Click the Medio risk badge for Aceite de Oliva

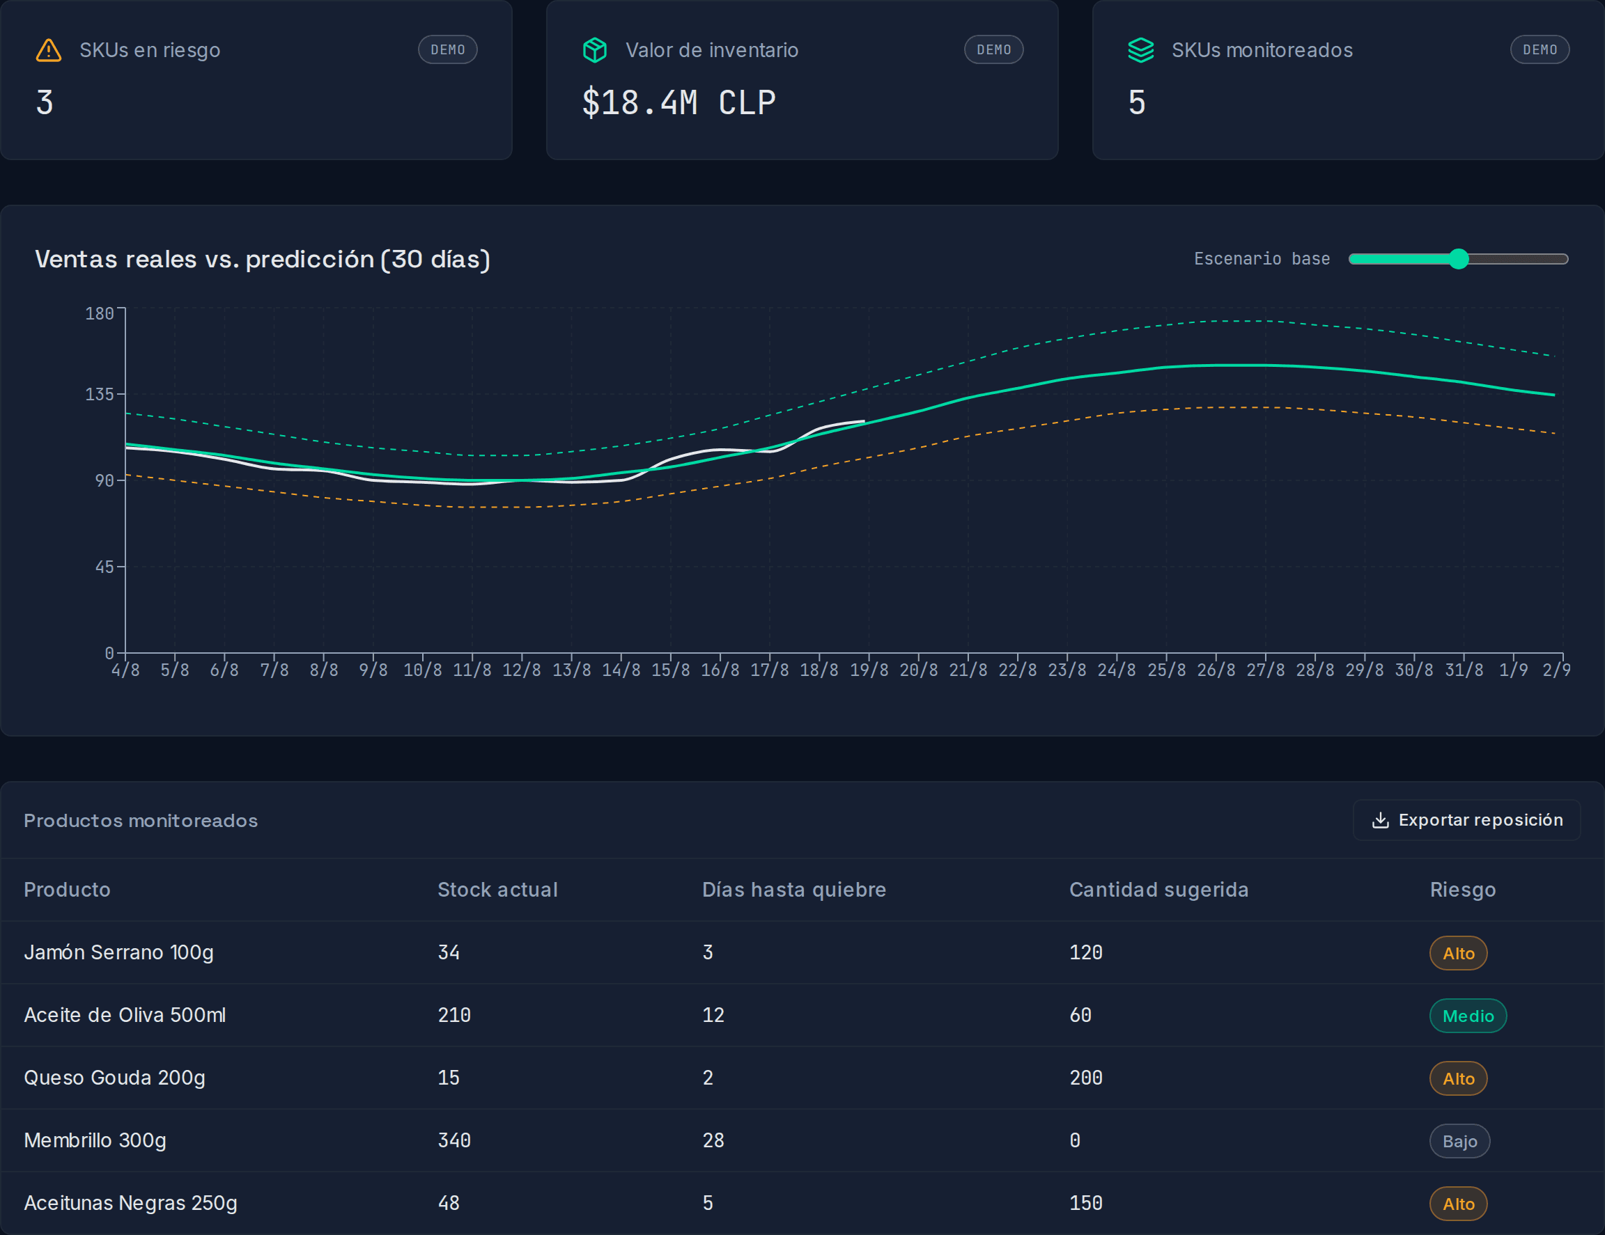[x=1468, y=1016]
